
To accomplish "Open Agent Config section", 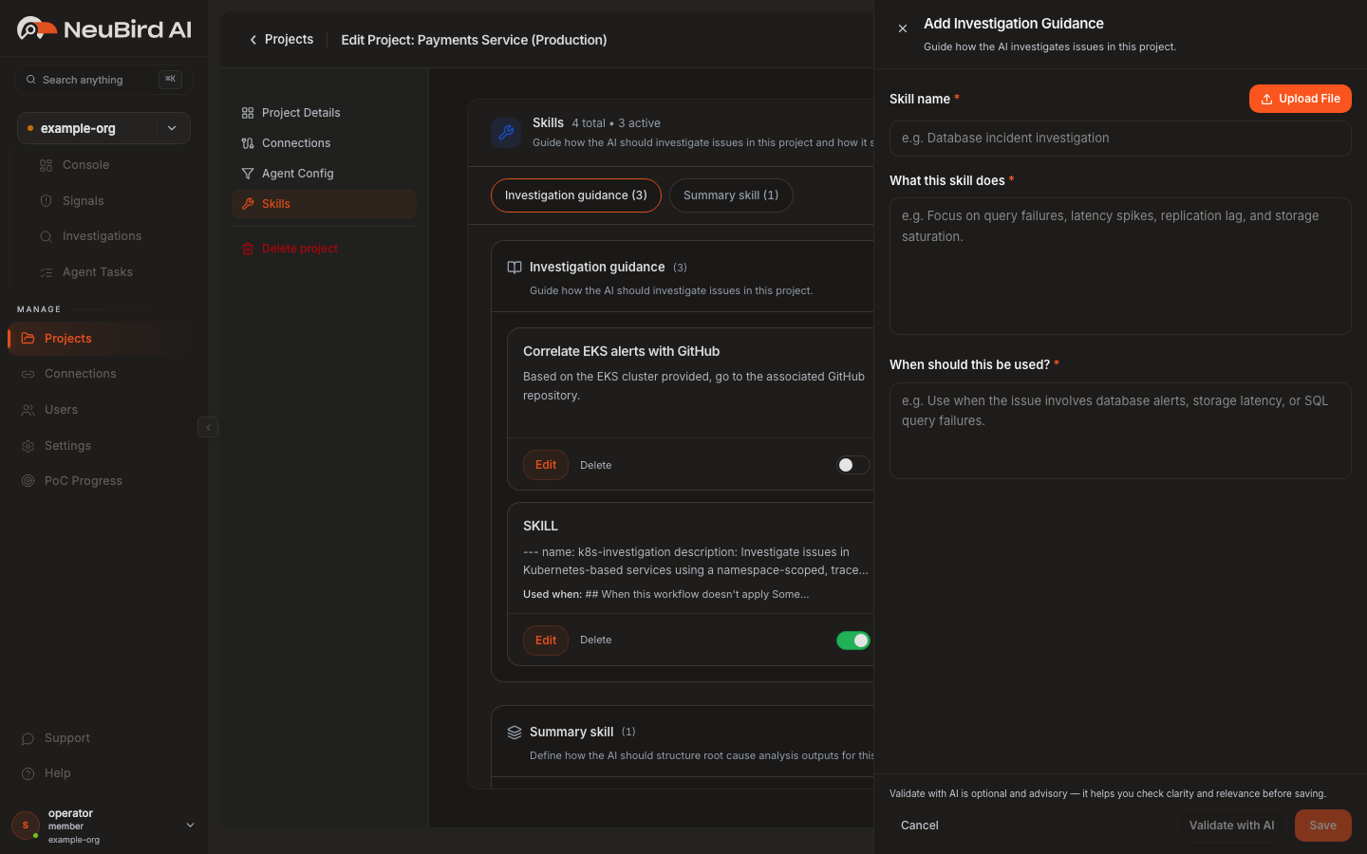I will click(324, 174).
